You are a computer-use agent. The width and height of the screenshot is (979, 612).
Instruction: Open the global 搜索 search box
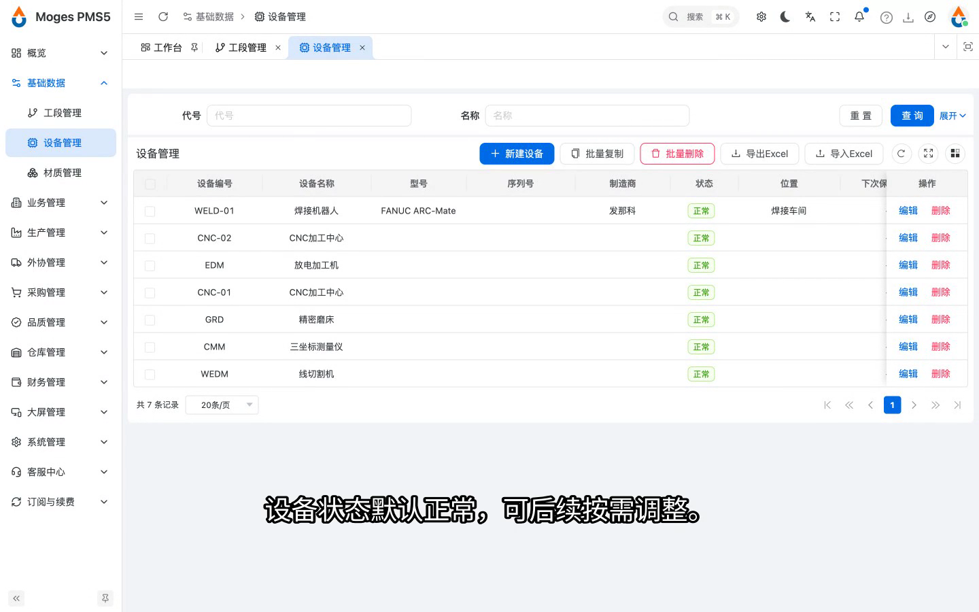pyautogui.click(x=701, y=17)
